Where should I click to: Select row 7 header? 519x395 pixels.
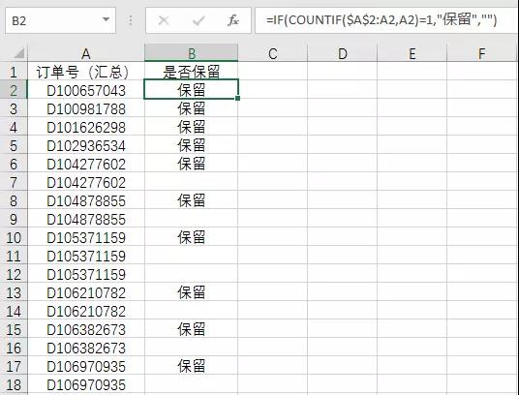coord(14,183)
